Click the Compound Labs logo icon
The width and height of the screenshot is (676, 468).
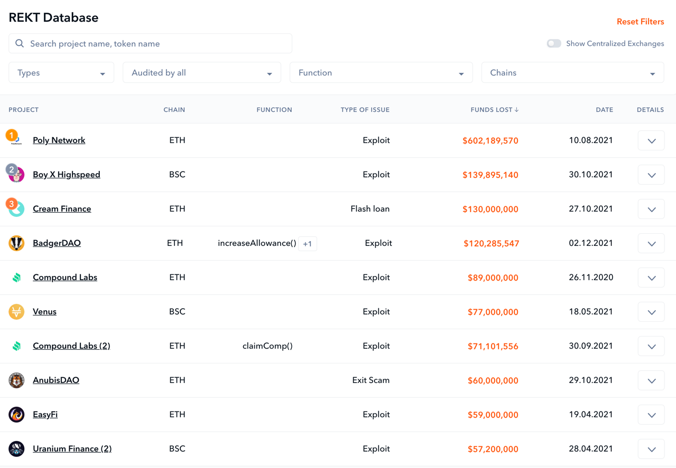(x=16, y=278)
